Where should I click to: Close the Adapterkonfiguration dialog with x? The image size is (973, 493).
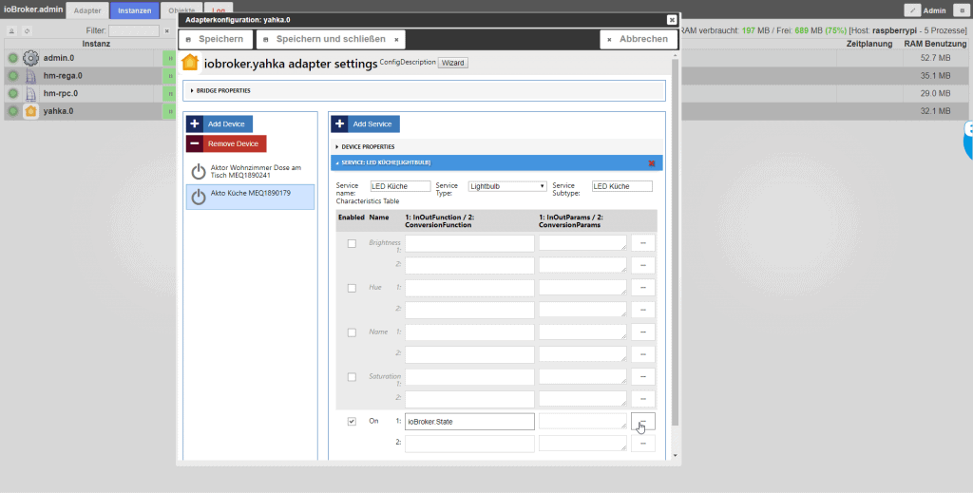coord(672,20)
